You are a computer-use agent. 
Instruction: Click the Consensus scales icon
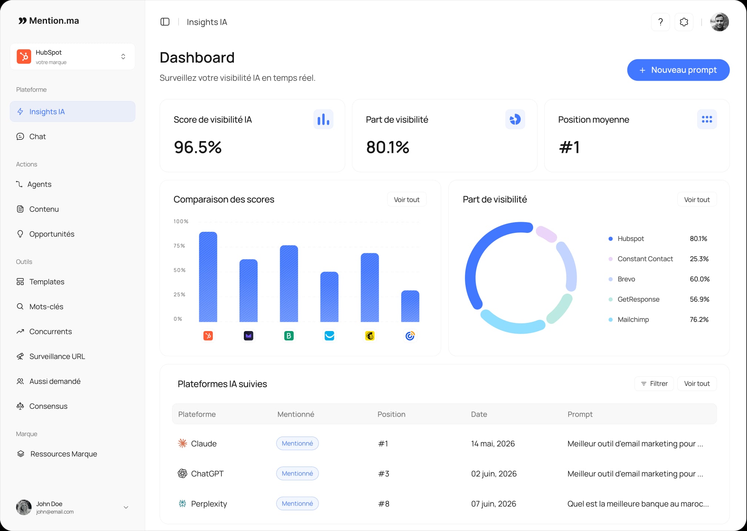[x=20, y=406]
